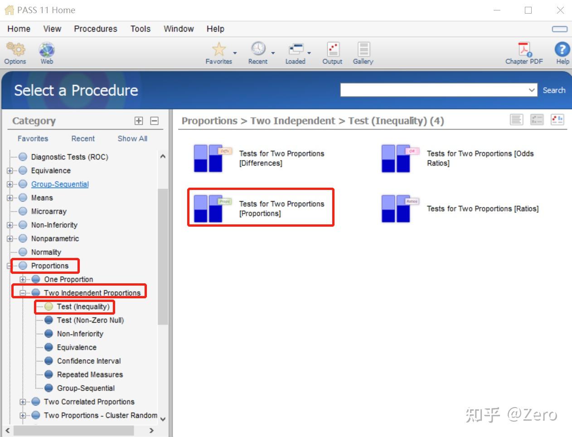Open the View menu
The height and width of the screenshot is (437, 572).
(52, 29)
